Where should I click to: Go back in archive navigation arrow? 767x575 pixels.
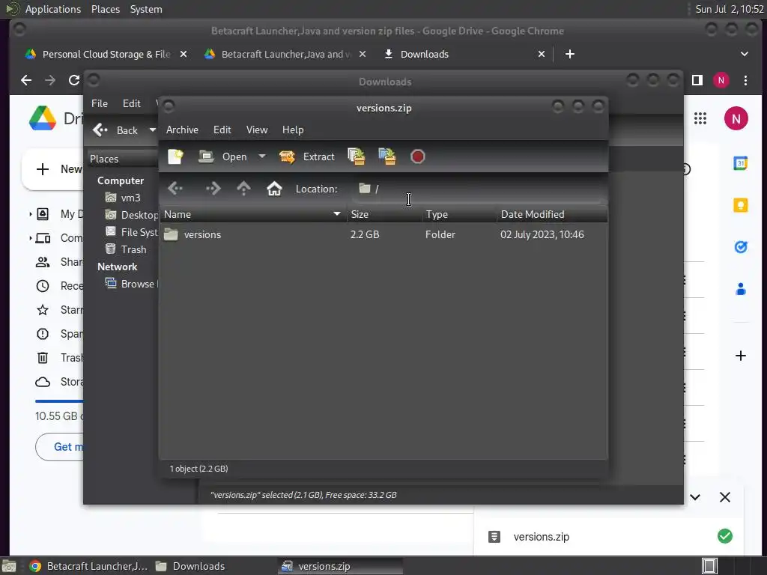[175, 188]
